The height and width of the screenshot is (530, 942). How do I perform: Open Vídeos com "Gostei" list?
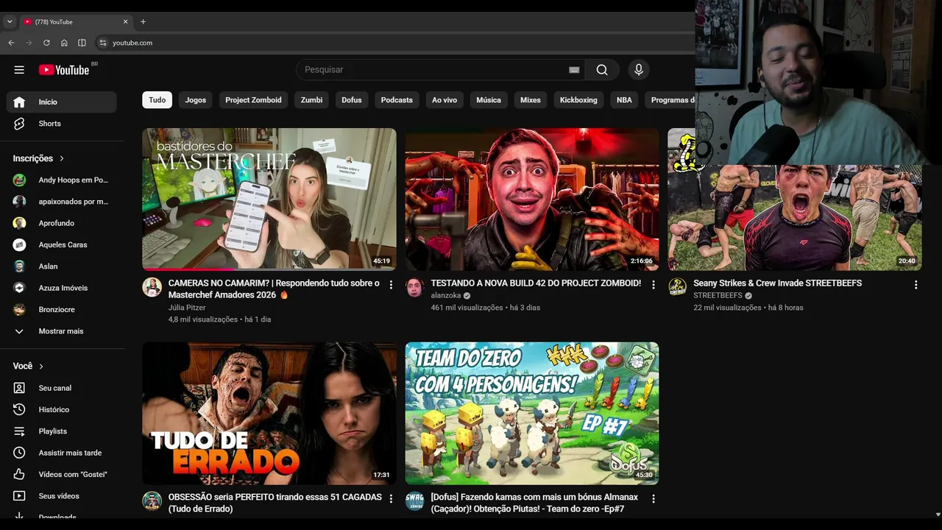(x=62, y=475)
